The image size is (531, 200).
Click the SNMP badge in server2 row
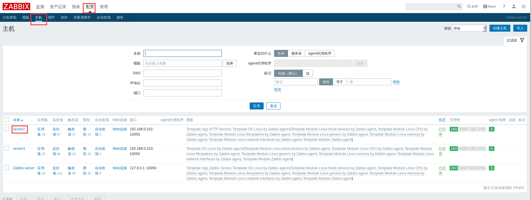463,129
